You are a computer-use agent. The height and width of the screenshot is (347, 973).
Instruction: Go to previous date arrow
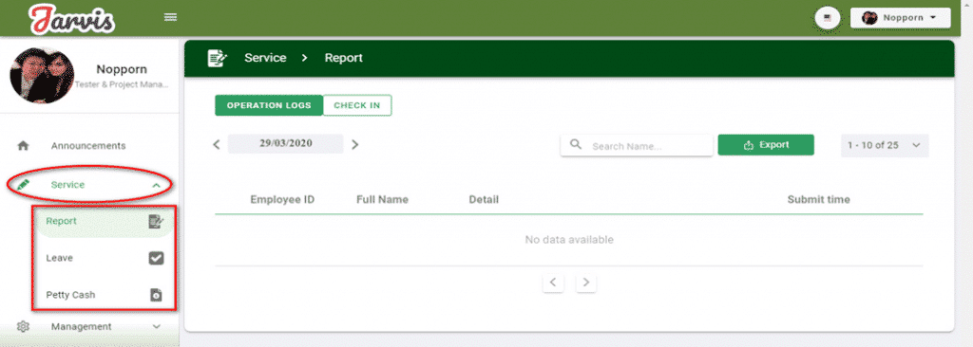217,145
